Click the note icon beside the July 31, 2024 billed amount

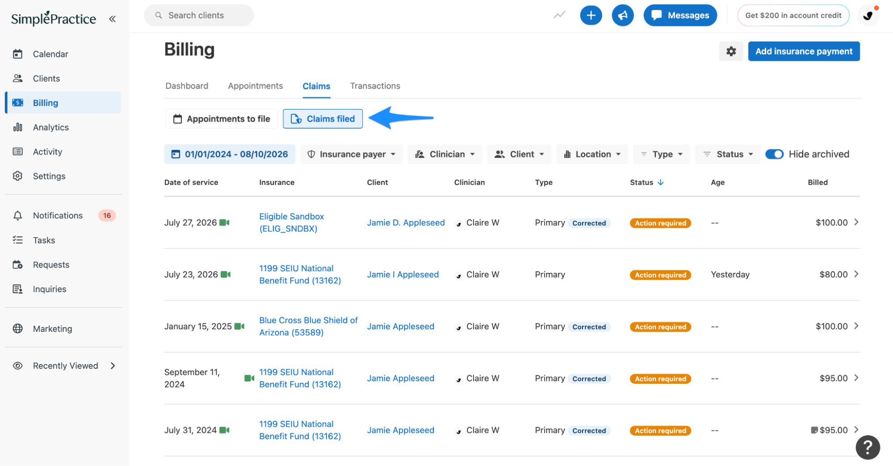coord(814,430)
